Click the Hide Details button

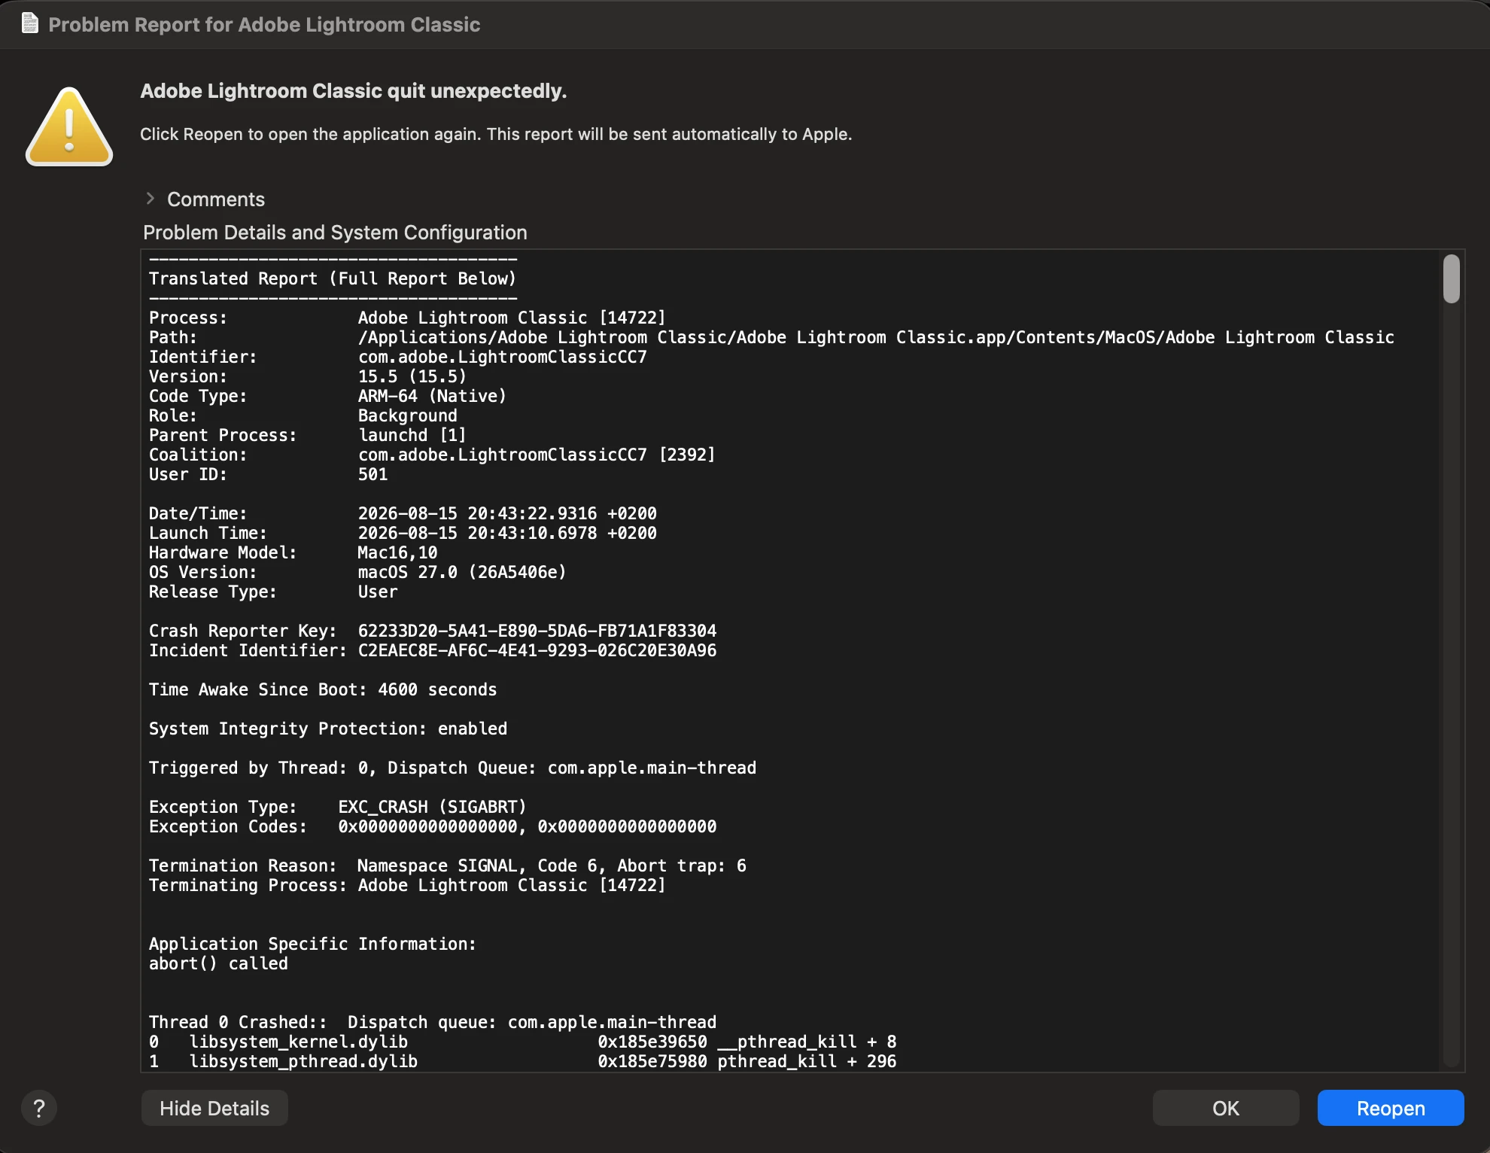point(214,1108)
